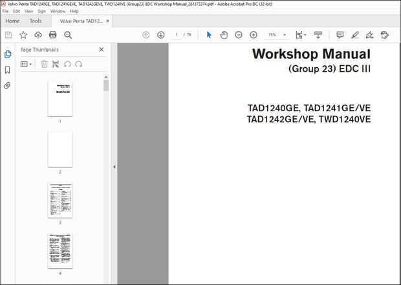Activate the Hand pan tool
This screenshot has height=285, width=401.
point(224,35)
